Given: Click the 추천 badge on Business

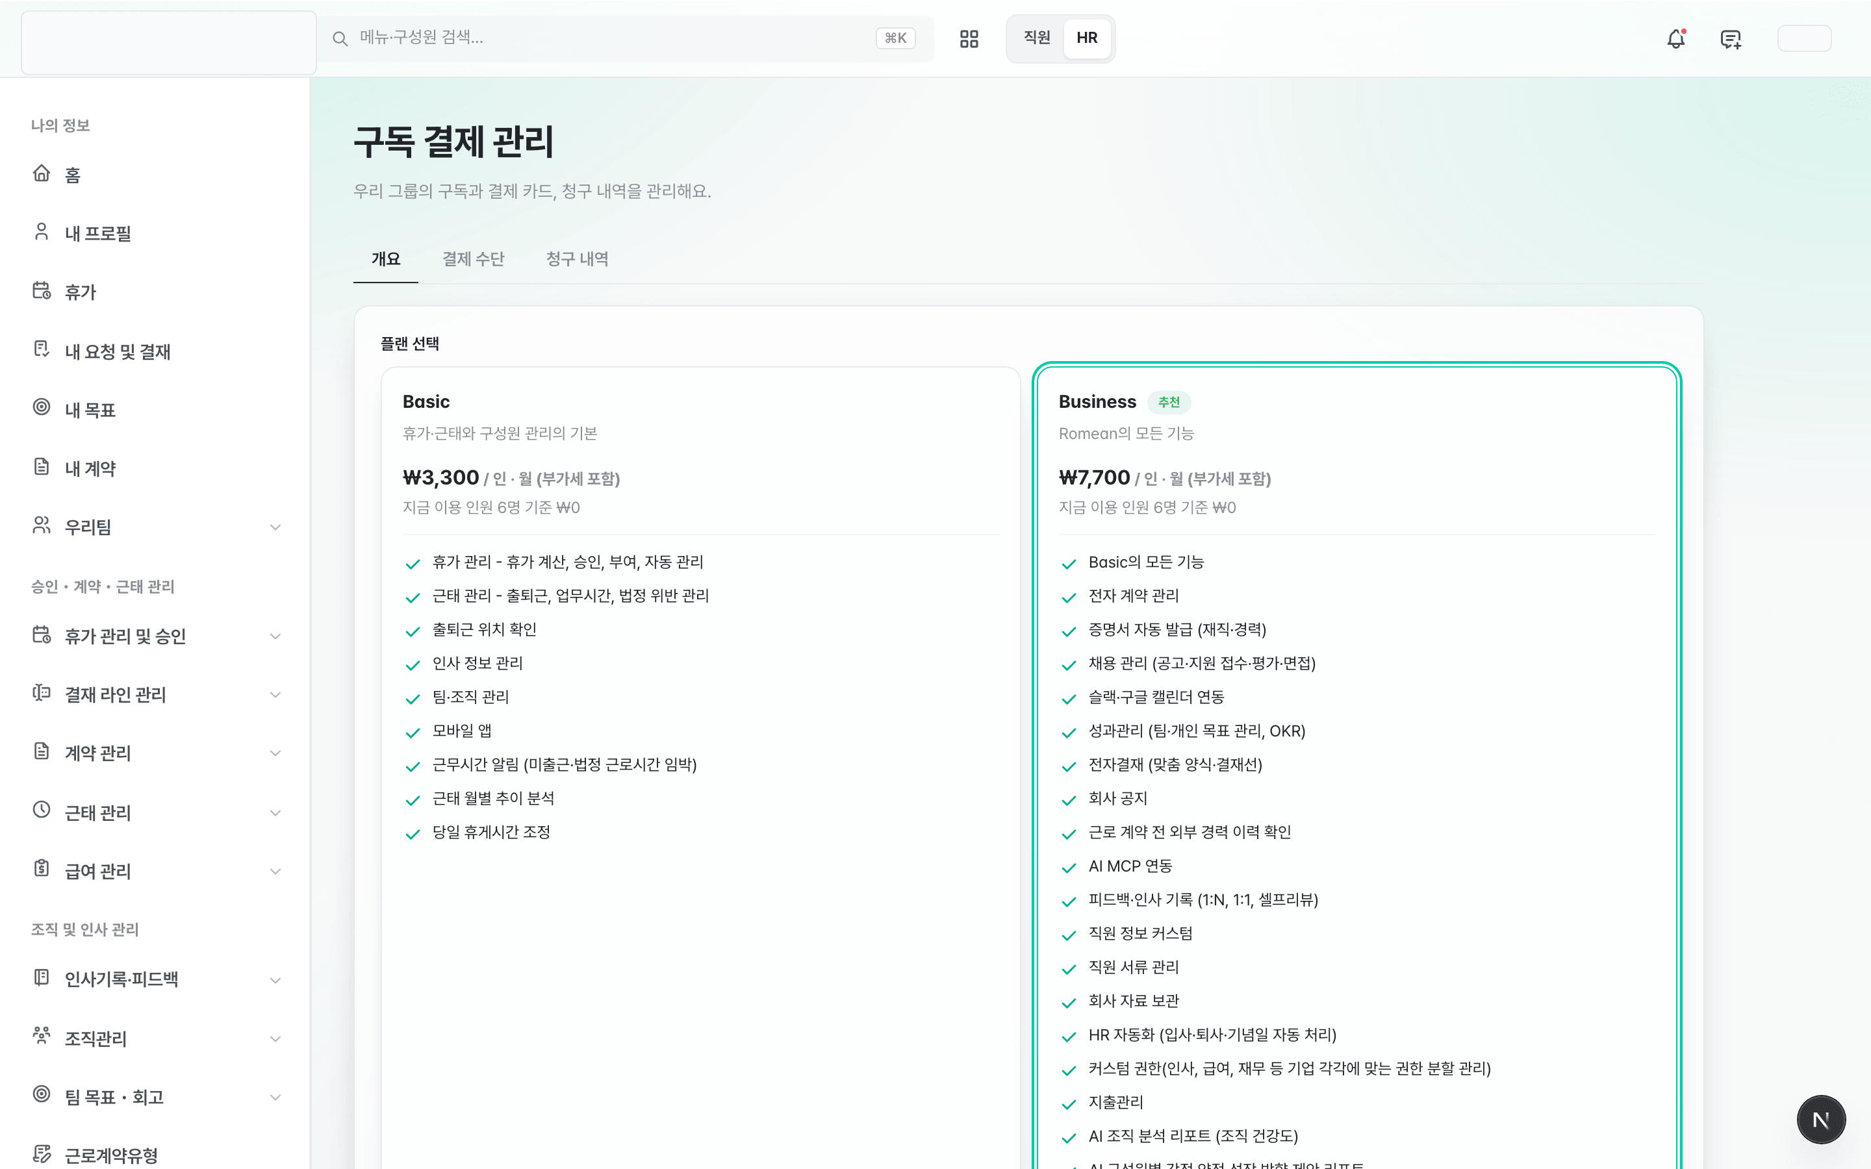Looking at the screenshot, I should click(1169, 402).
